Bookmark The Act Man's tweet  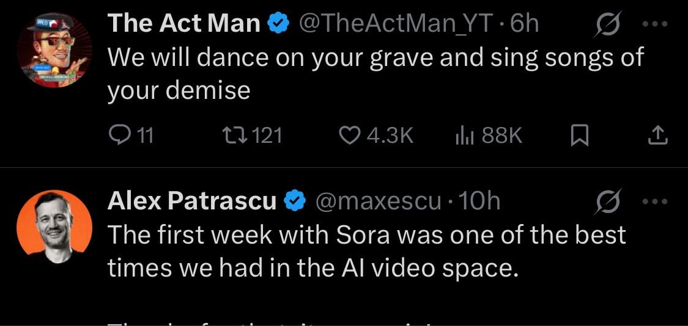579,136
